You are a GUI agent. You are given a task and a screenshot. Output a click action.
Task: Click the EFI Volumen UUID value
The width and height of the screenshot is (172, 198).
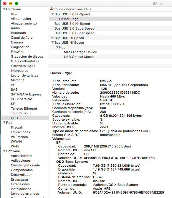pos(119,158)
